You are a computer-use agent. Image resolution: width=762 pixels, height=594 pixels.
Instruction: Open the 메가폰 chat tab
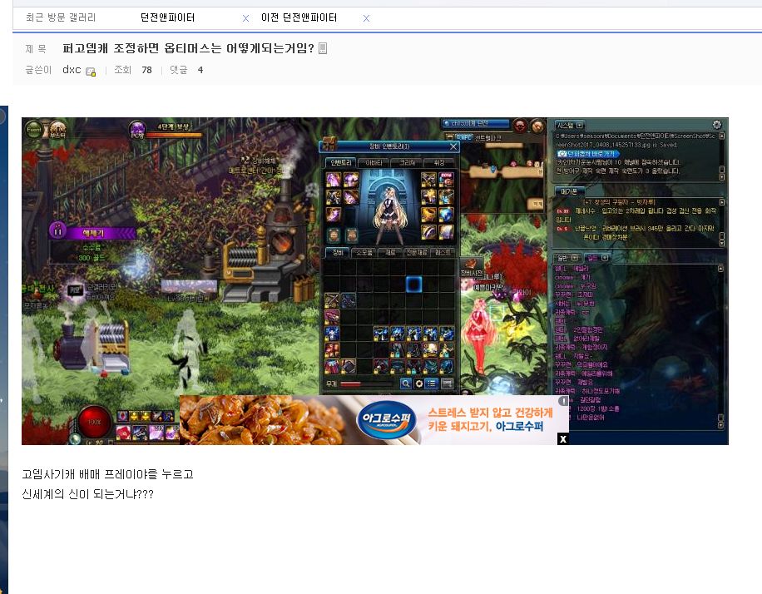[x=568, y=191]
